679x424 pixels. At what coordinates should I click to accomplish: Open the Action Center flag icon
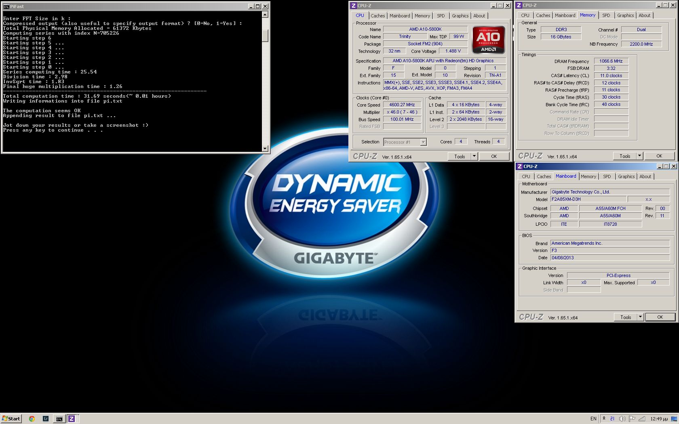(x=632, y=419)
